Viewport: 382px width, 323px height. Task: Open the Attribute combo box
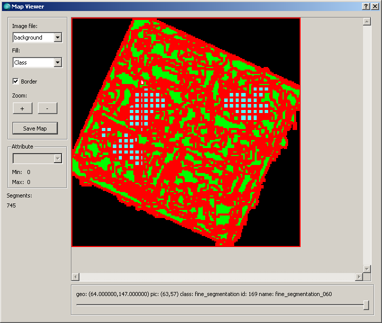(57, 158)
